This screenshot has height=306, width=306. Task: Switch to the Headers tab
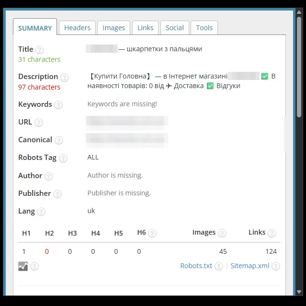point(77,28)
